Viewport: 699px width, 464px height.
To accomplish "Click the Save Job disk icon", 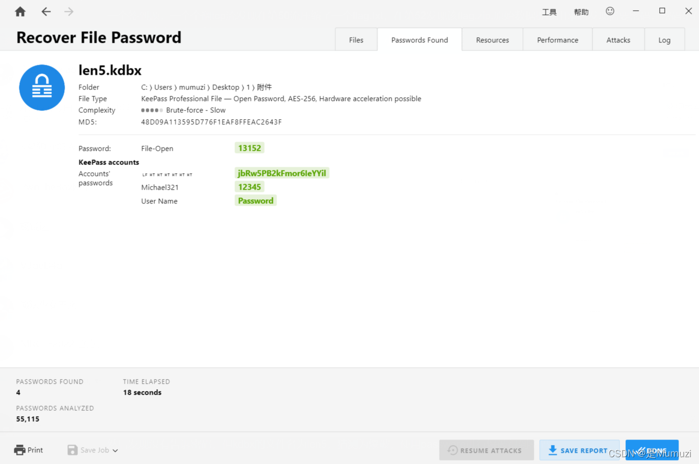I will point(73,450).
